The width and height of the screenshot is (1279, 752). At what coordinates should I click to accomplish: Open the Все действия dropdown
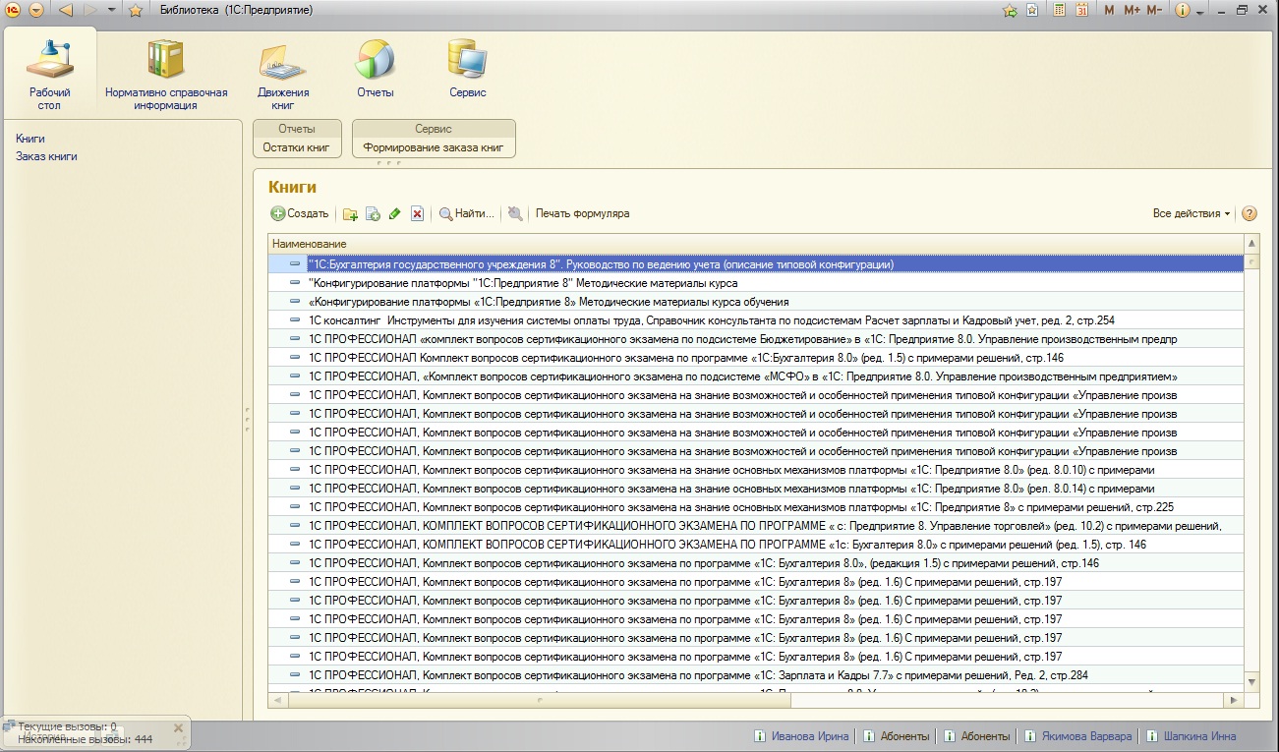pyautogui.click(x=1192, y=213)
